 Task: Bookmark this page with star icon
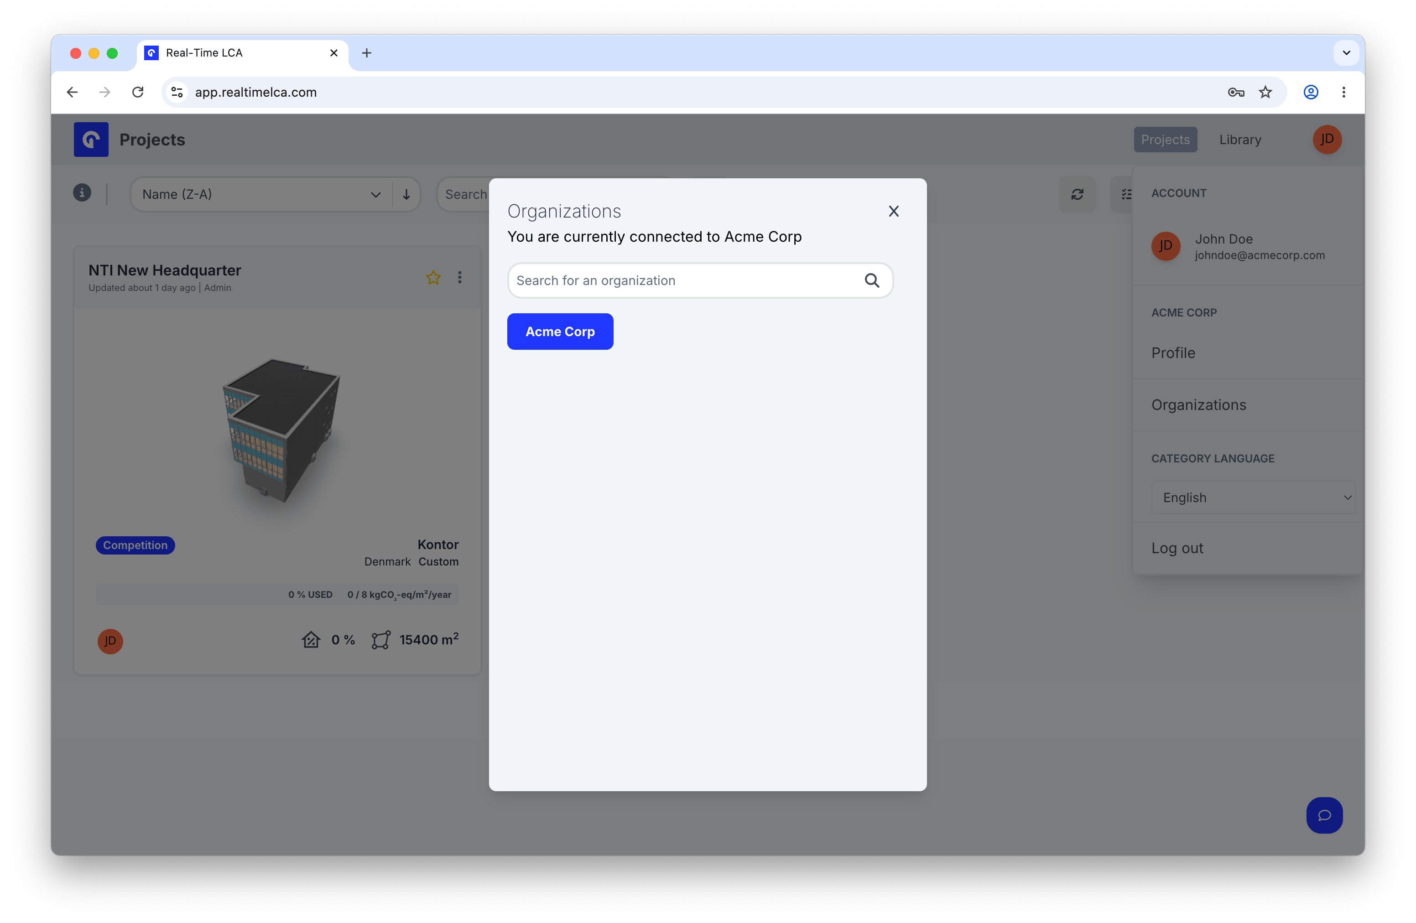1265,92
